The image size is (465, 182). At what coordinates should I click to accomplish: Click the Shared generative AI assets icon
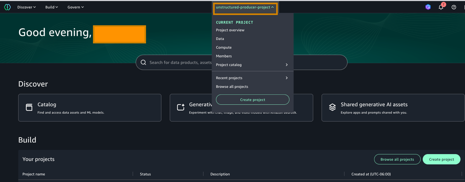pyautogui.click(x=332, y=108)
